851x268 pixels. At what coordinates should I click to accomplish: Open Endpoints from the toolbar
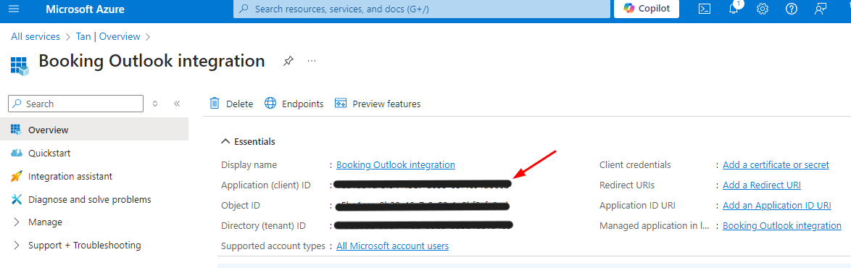[x=294, y=104]
